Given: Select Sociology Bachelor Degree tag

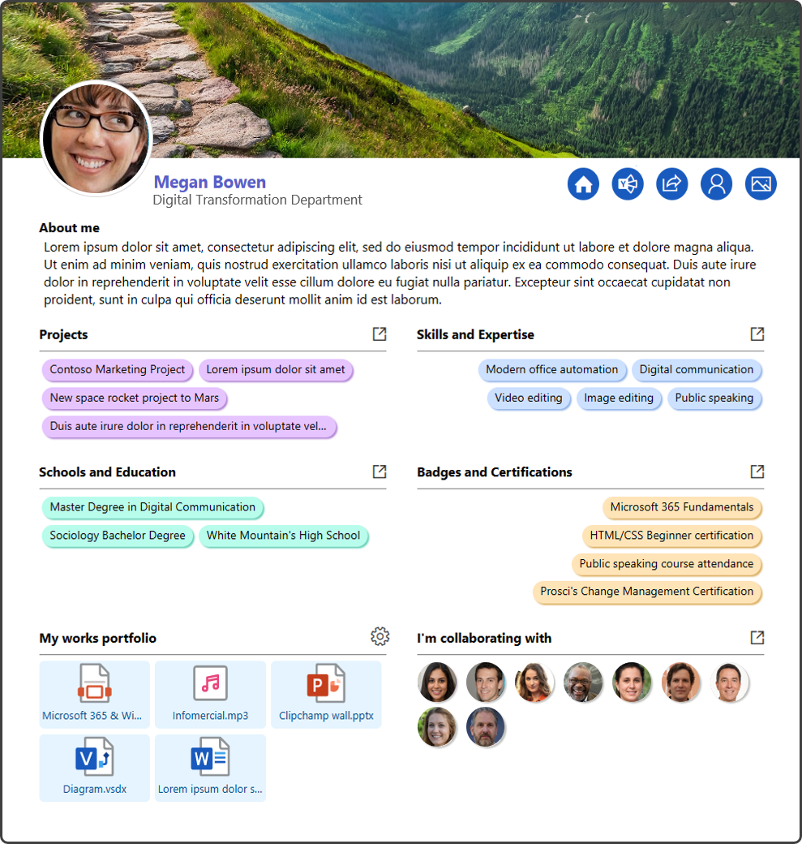Looking at the screenshot, I should tap(118, 536).
